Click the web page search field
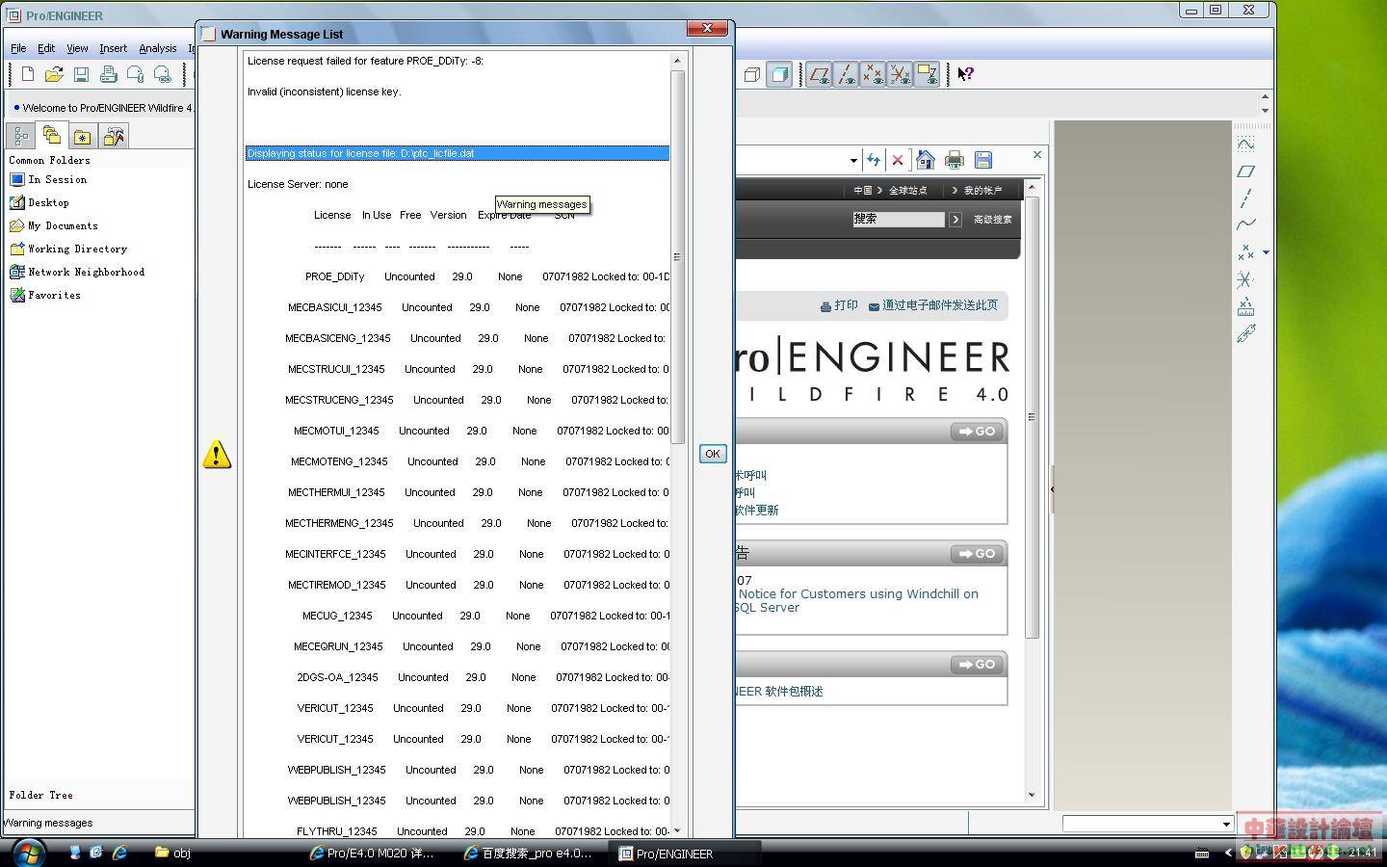The image size is (1387, 867). click(898, 220)
